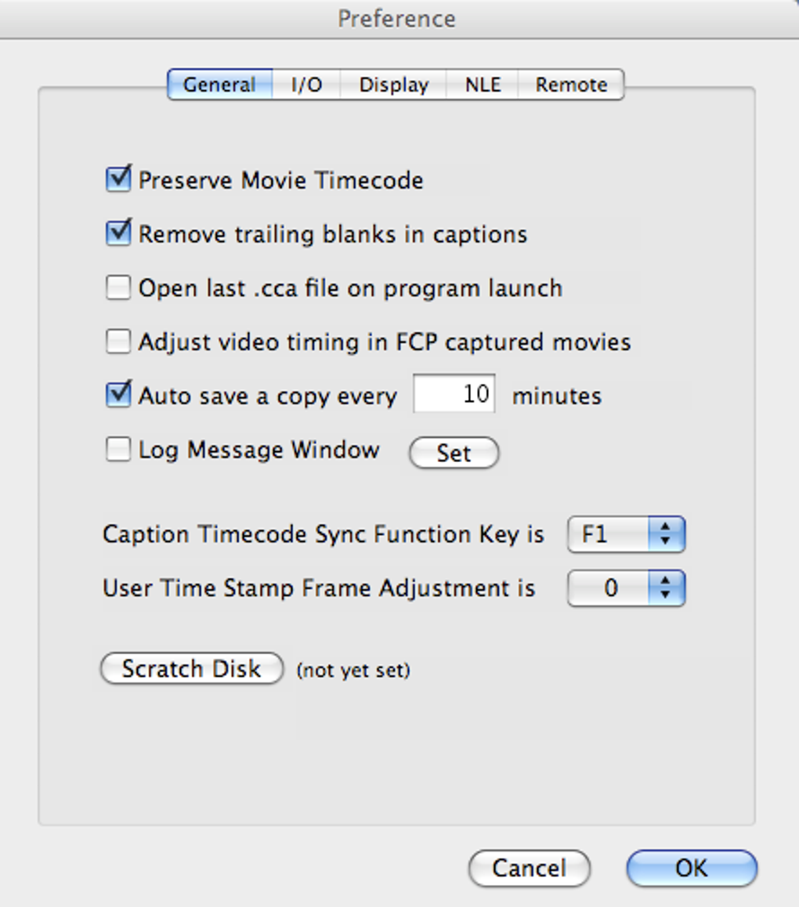The height and width of the screenshot is (907, 799).
Task: Click the auto save minutes field
Action: pyautogui.click(x=454, y=394)
